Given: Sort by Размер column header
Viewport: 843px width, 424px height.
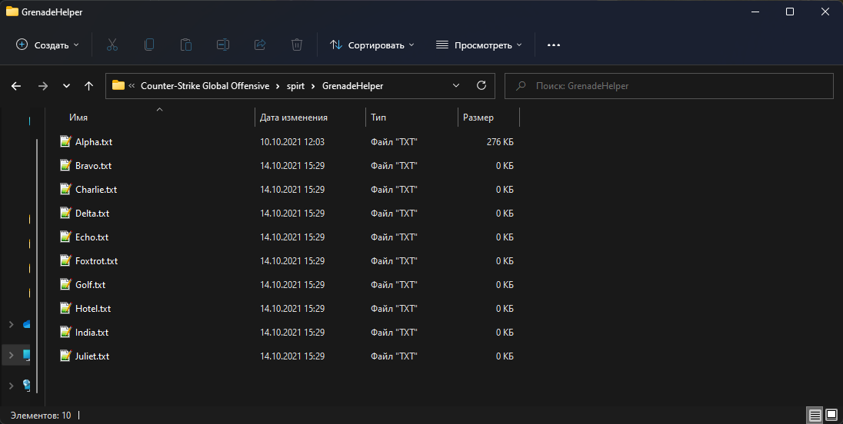Looking at the screenshot, I should point(478,117).
